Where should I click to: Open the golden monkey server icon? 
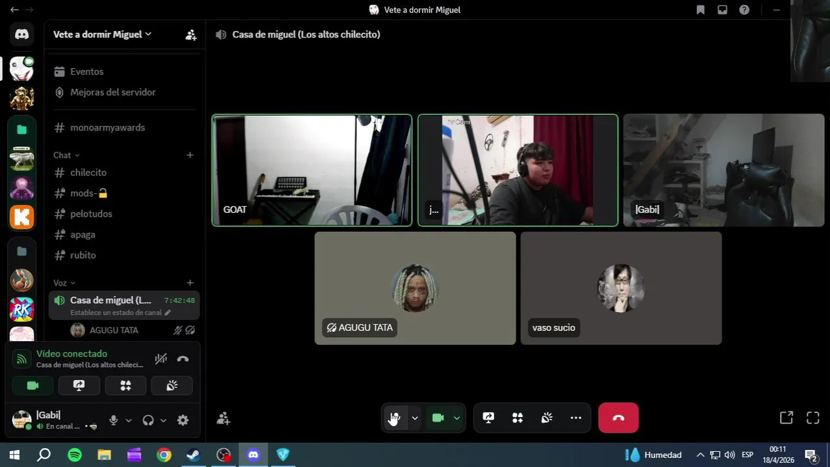[22, 99]
